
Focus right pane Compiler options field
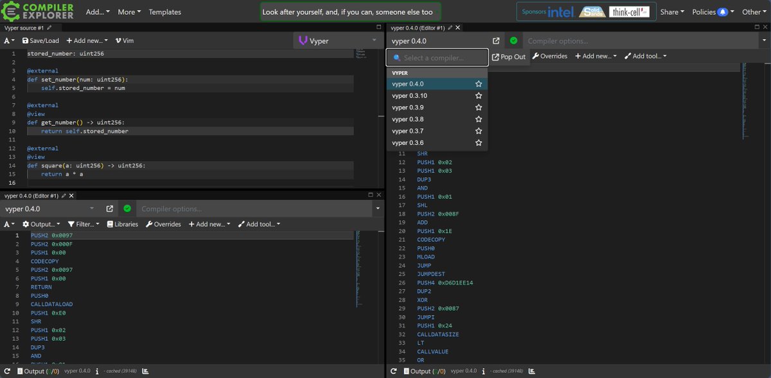(640, 41)
